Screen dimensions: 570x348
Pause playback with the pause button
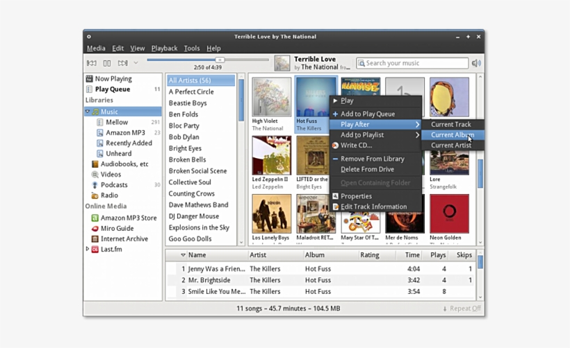tap(107, 63)
